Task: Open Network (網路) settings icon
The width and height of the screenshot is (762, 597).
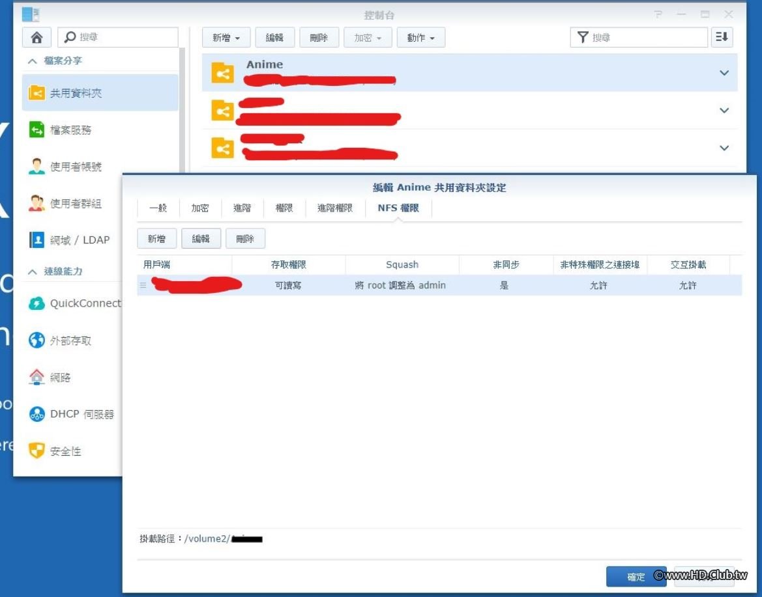Action: point(37,377)
